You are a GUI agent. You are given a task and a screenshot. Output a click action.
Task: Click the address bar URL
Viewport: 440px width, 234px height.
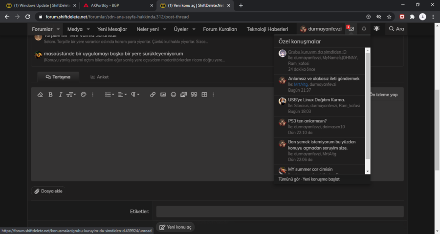pos(117,17)
